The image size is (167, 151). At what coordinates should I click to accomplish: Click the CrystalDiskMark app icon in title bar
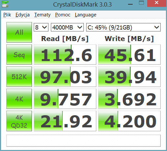pos(5,4)
